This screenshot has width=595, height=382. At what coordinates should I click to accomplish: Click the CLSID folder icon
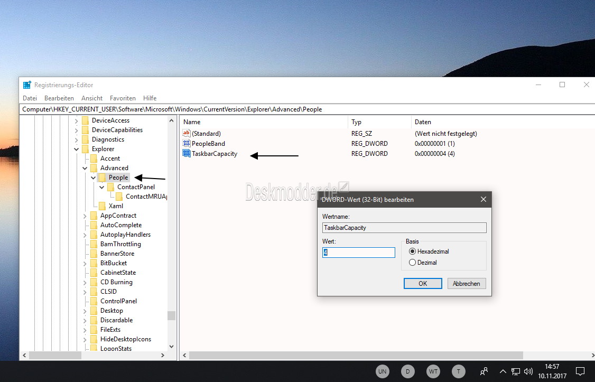click(94, 291)
